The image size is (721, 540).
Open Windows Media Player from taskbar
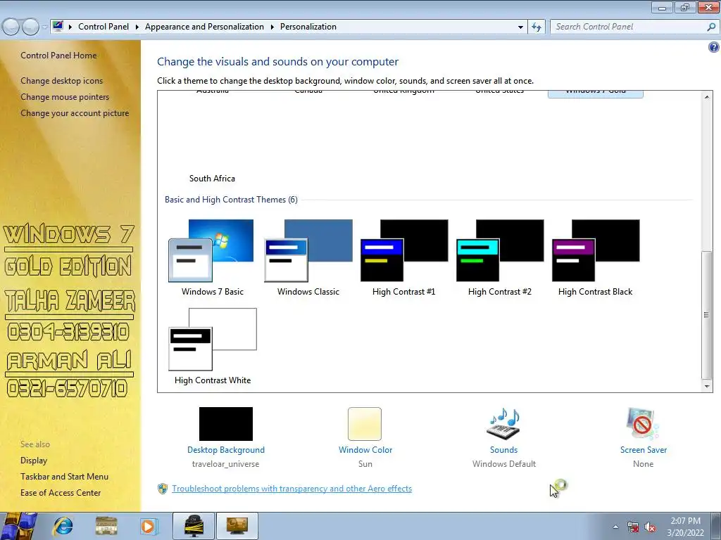(149, 526)
